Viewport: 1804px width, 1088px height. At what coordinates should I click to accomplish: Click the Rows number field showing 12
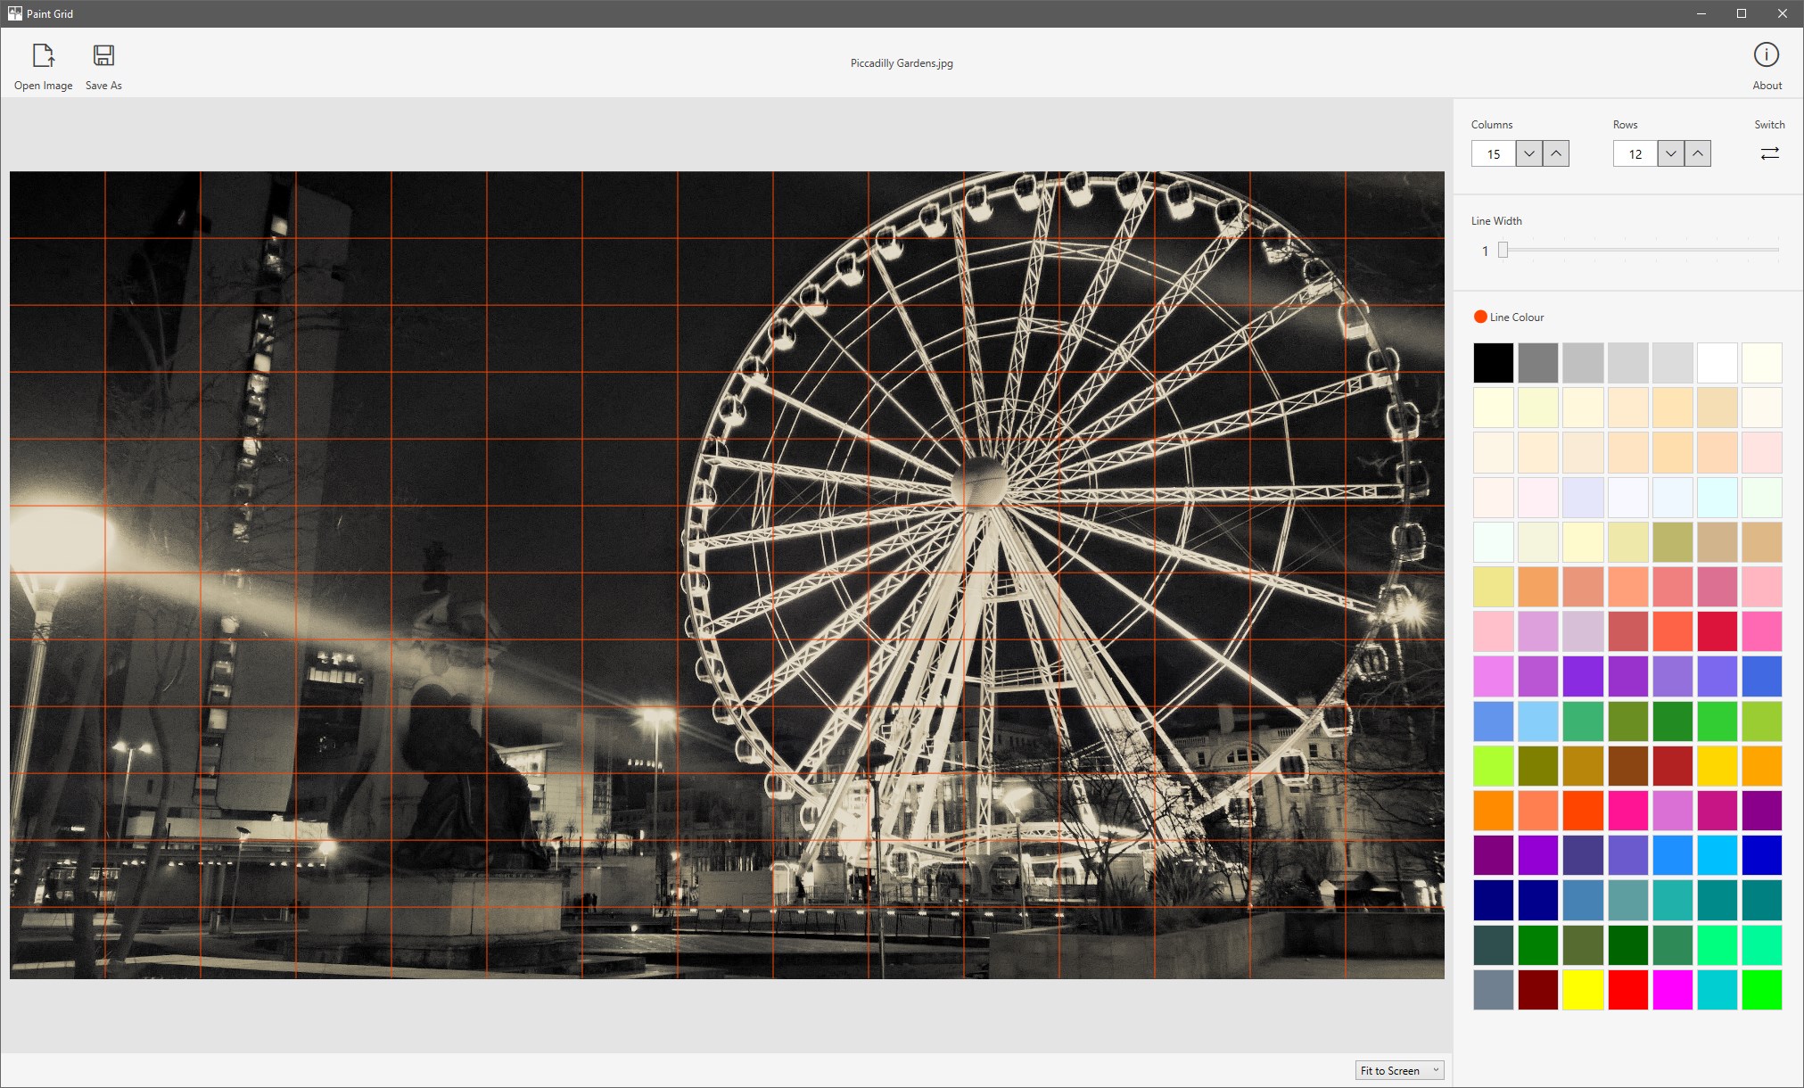coord(1635,153)
